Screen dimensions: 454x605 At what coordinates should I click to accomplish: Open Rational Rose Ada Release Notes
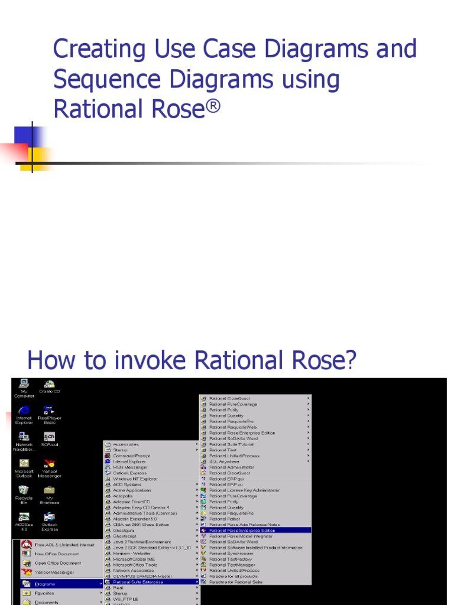255,525
